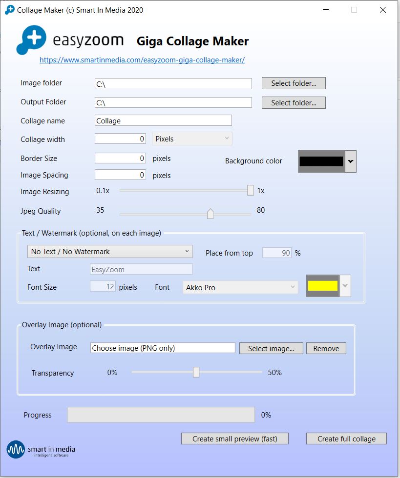Open the Pixels unit dropdown
This screenshot has height=478, width=400.
(192, 139)
